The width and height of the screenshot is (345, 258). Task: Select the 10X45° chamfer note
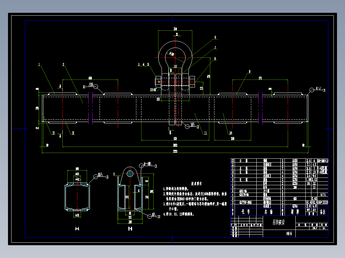pos(153,90)
